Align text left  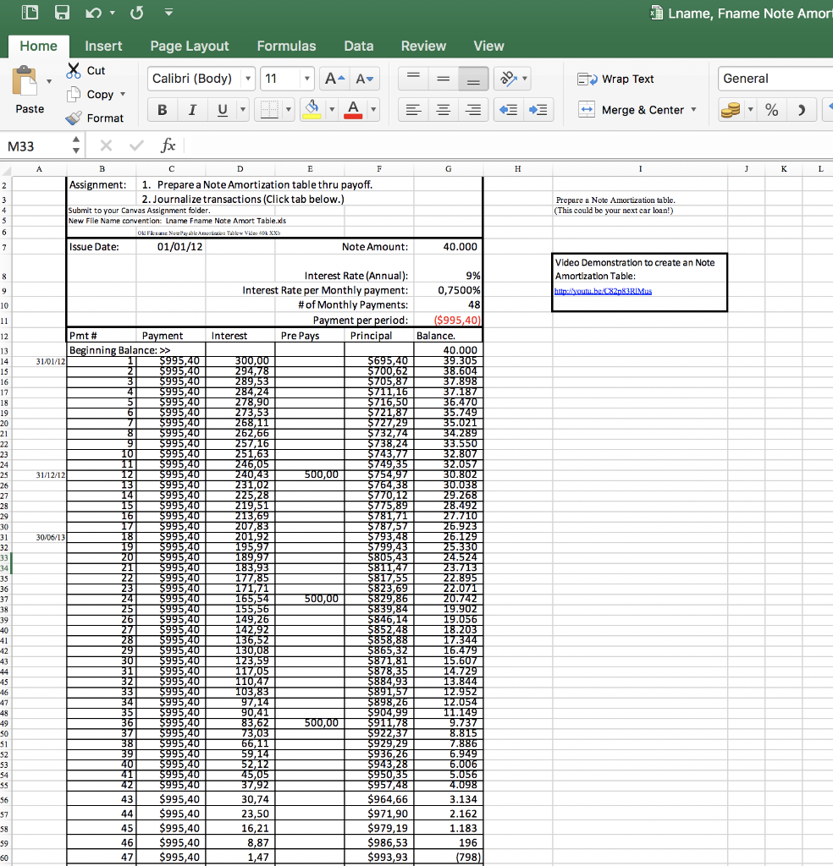413,110
